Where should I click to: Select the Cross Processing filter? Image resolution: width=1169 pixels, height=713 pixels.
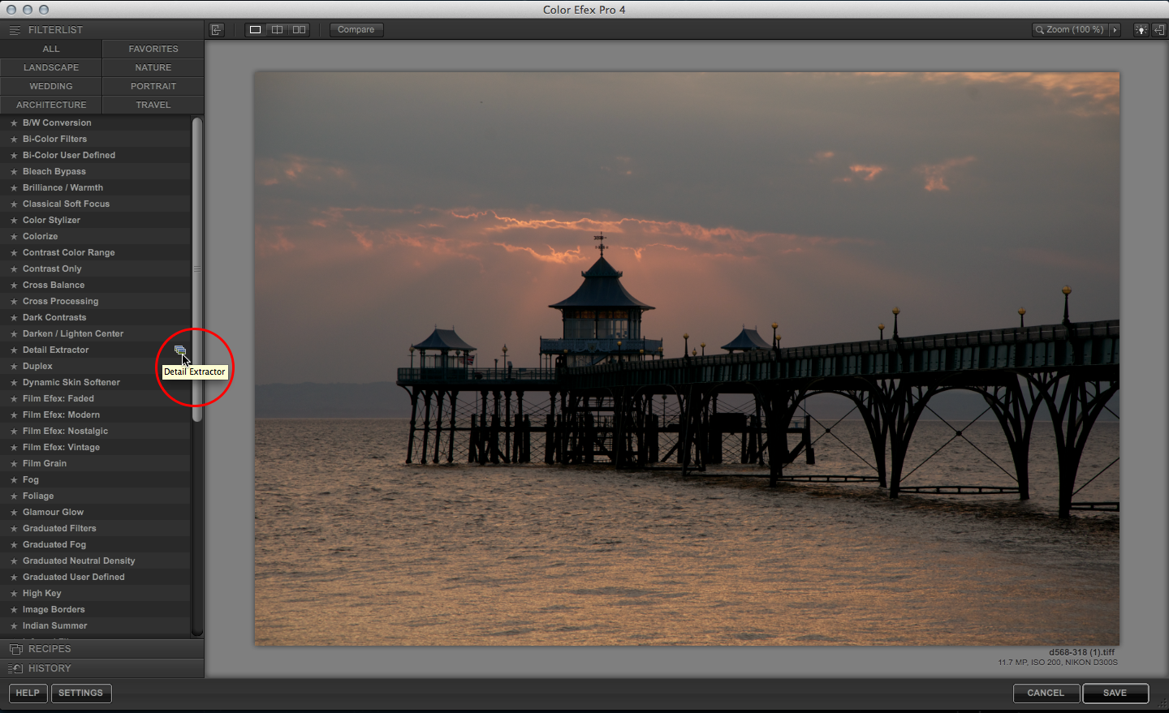95,302
